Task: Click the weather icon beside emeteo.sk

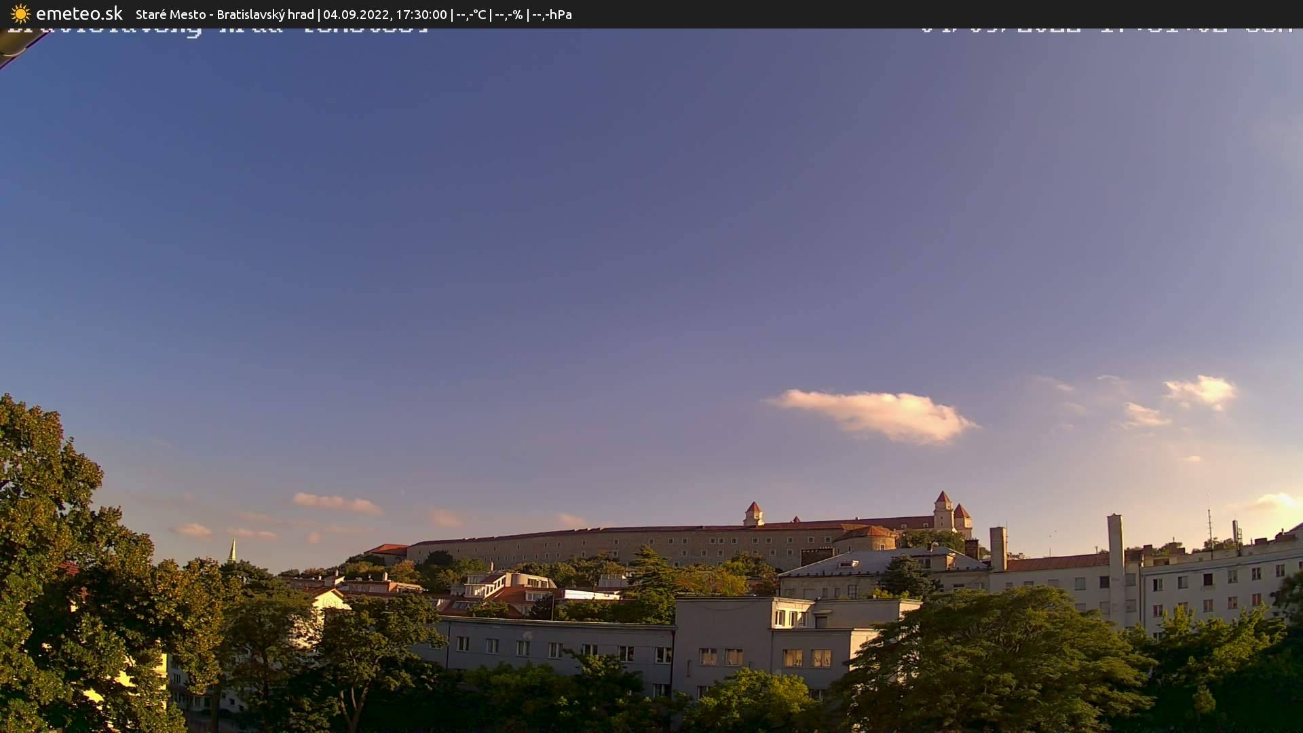Action: click(x=20, y=14)
